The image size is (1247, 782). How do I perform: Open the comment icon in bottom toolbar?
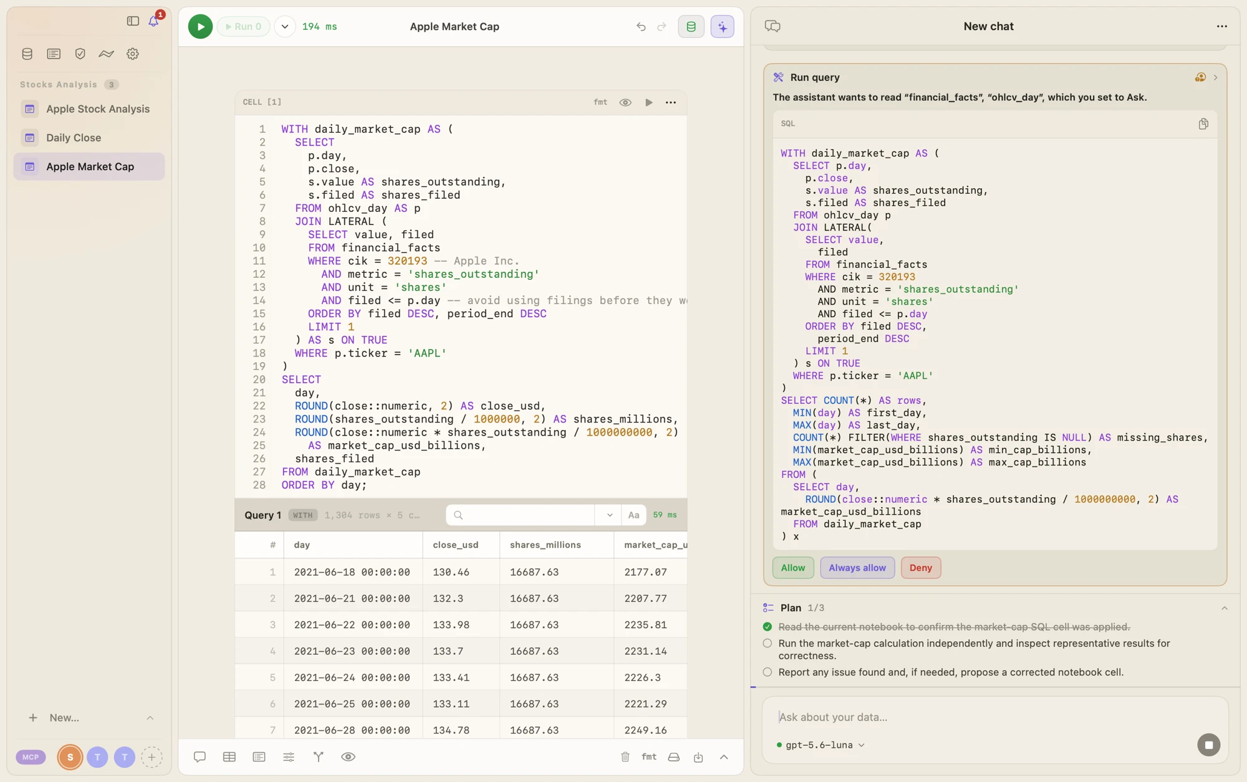coord(200,757)
